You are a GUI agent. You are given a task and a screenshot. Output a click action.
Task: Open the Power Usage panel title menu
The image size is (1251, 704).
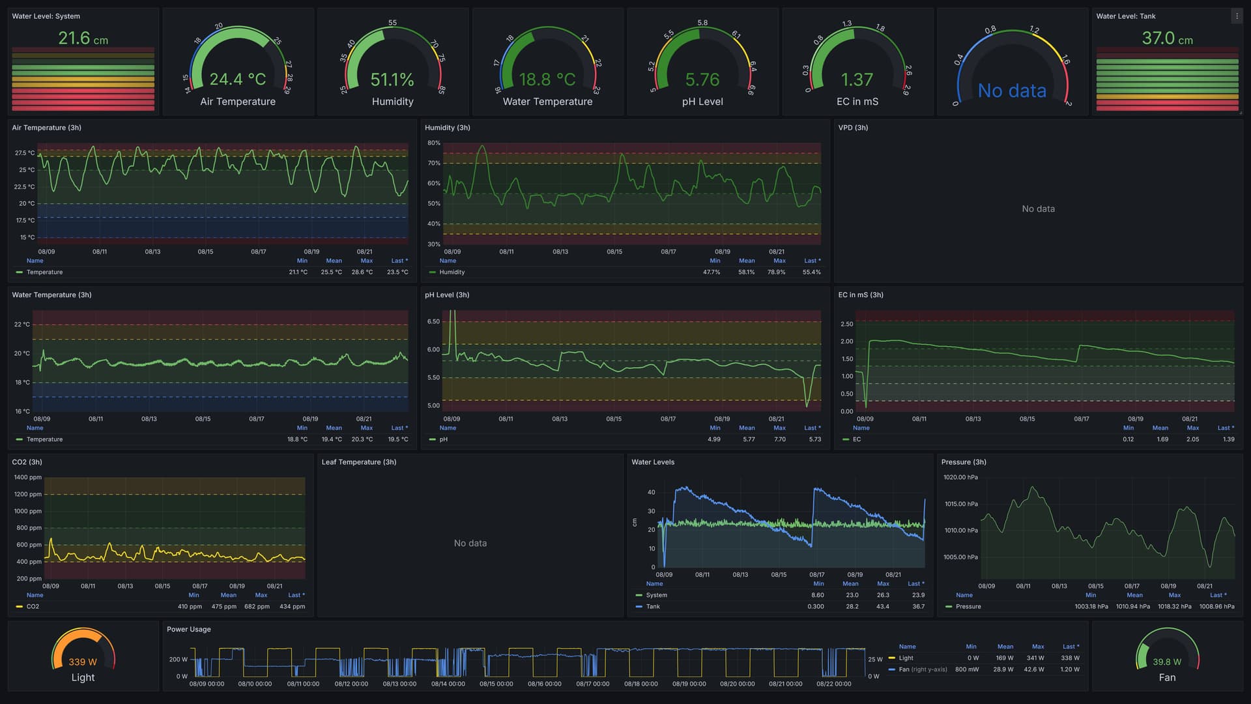188,630
